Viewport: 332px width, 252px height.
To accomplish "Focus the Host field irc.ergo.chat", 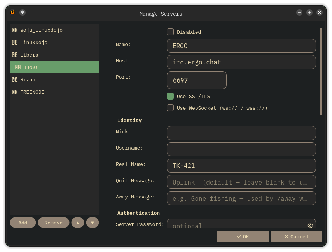I will [x=241, y=62].
